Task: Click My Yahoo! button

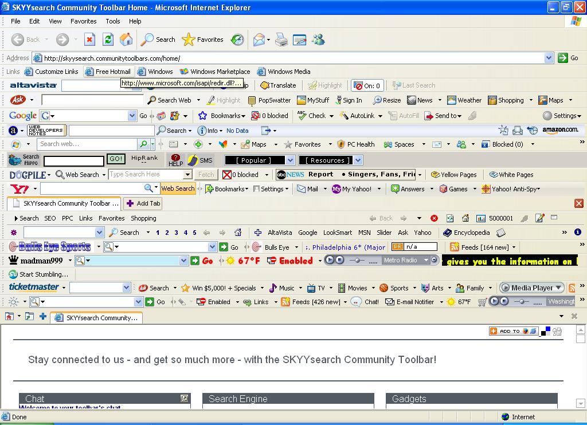Action: point(352,189)
